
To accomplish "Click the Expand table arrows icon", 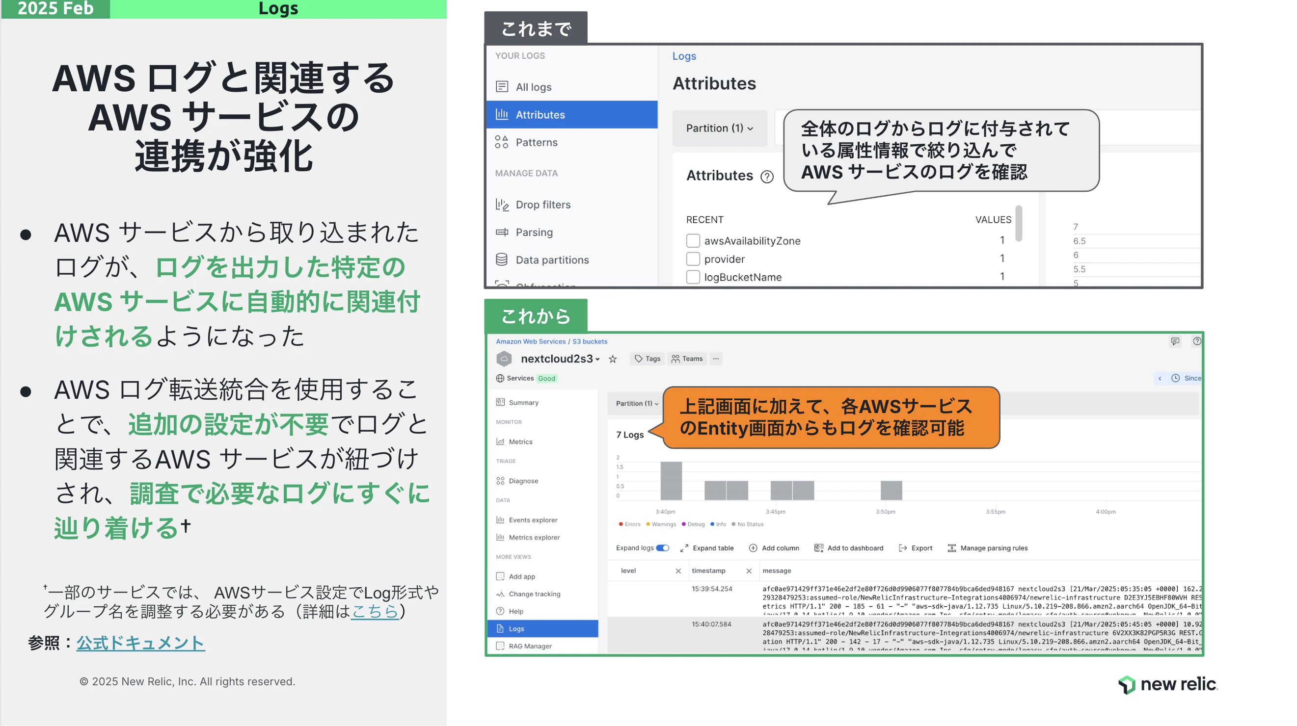I will tap(684, 548).
